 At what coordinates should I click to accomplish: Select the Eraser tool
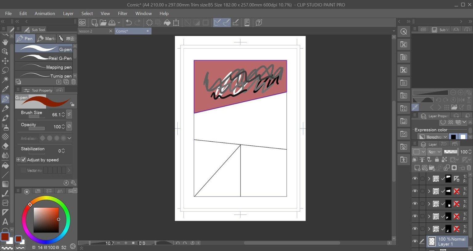(5, 146)
